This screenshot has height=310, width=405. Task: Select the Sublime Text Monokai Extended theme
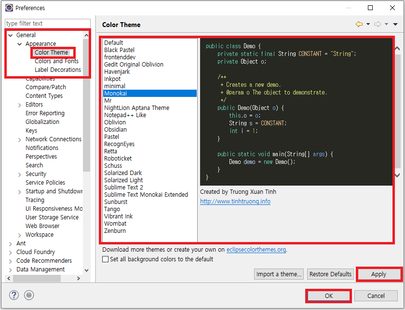pos(150,194)
